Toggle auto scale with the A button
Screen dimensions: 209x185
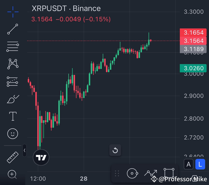[189, 164]
